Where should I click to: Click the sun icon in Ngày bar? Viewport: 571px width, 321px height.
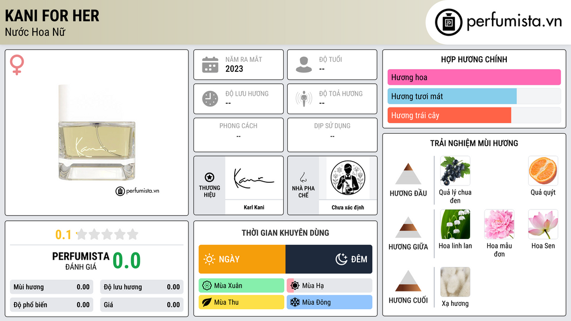pyautogui.click(x=210, y=259)
